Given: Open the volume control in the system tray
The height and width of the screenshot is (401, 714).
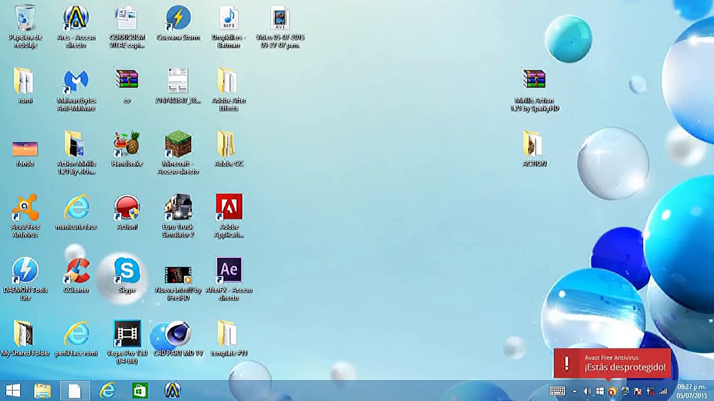Looking at the screenshot, I should pos(587,392).
